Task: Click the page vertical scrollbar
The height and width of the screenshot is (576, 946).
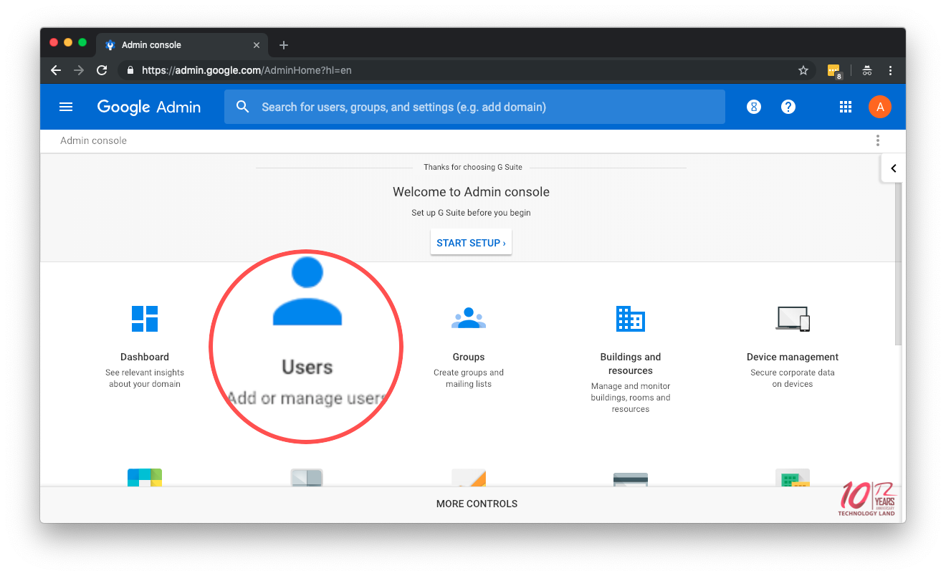Action: coord(899,264)
